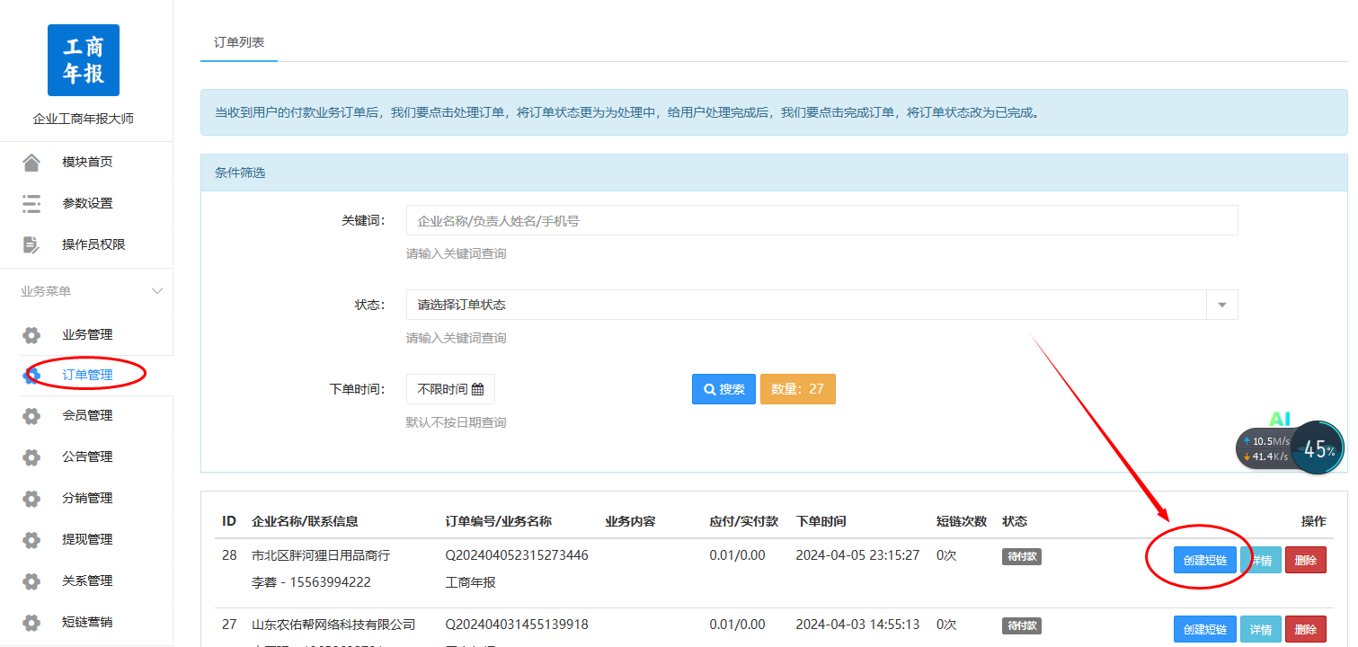
Task: Open the 不限时间 date picker
Action: [x=450, y=389]
